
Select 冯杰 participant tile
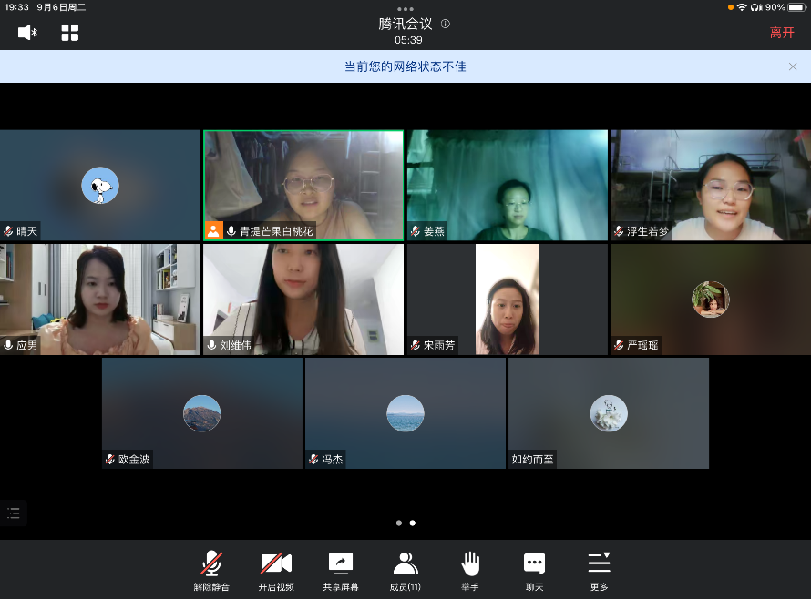405,413
